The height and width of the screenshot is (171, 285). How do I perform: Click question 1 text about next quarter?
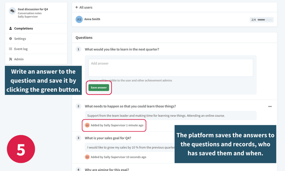pos(122,49)
